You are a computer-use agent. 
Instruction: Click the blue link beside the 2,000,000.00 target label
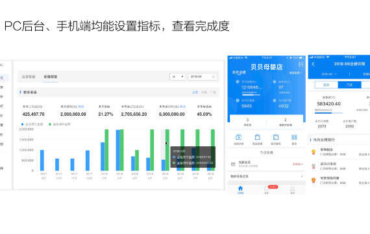point(81,107)
